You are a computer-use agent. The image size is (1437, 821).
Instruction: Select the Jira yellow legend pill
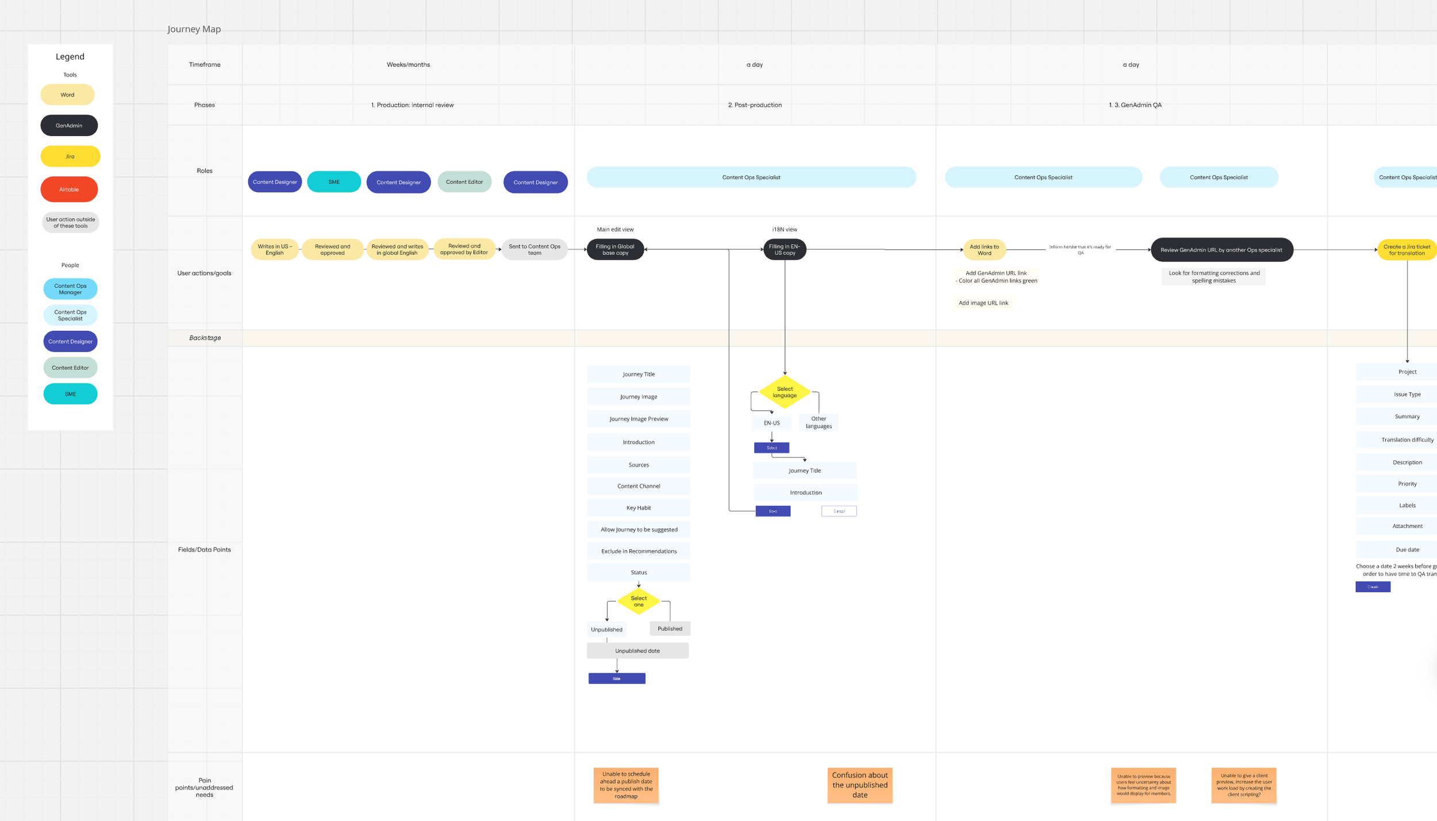point(70,156)
